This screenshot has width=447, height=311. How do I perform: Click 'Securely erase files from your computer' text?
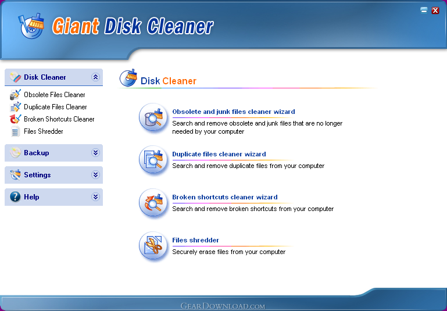tap(228, 252)
